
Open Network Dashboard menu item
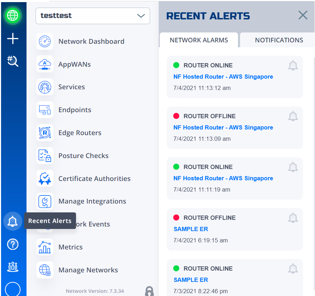click(x=92, y=41)
